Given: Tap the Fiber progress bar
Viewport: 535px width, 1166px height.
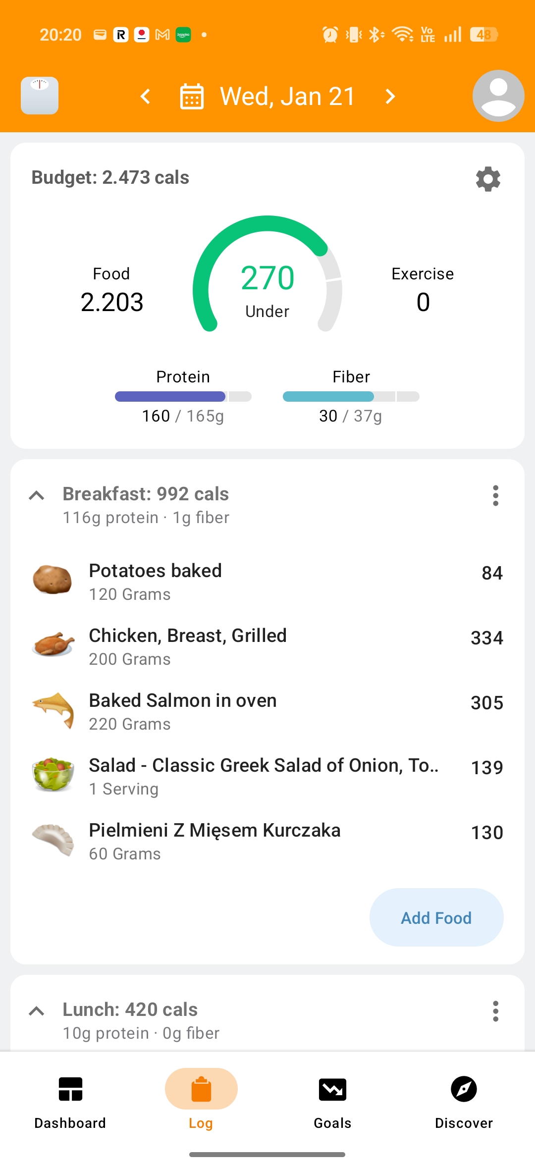Looking at the screenshot, I should tap(351, 396).
